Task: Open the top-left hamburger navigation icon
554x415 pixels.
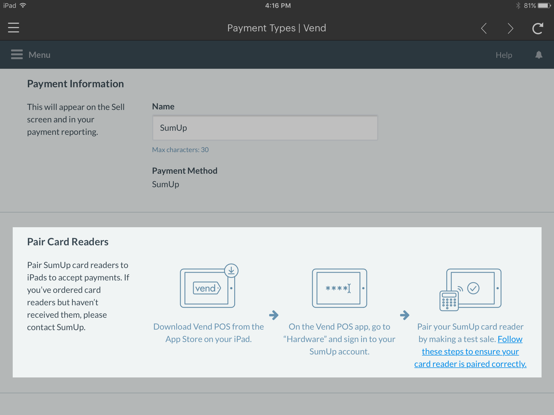Action: coord(13,28)
